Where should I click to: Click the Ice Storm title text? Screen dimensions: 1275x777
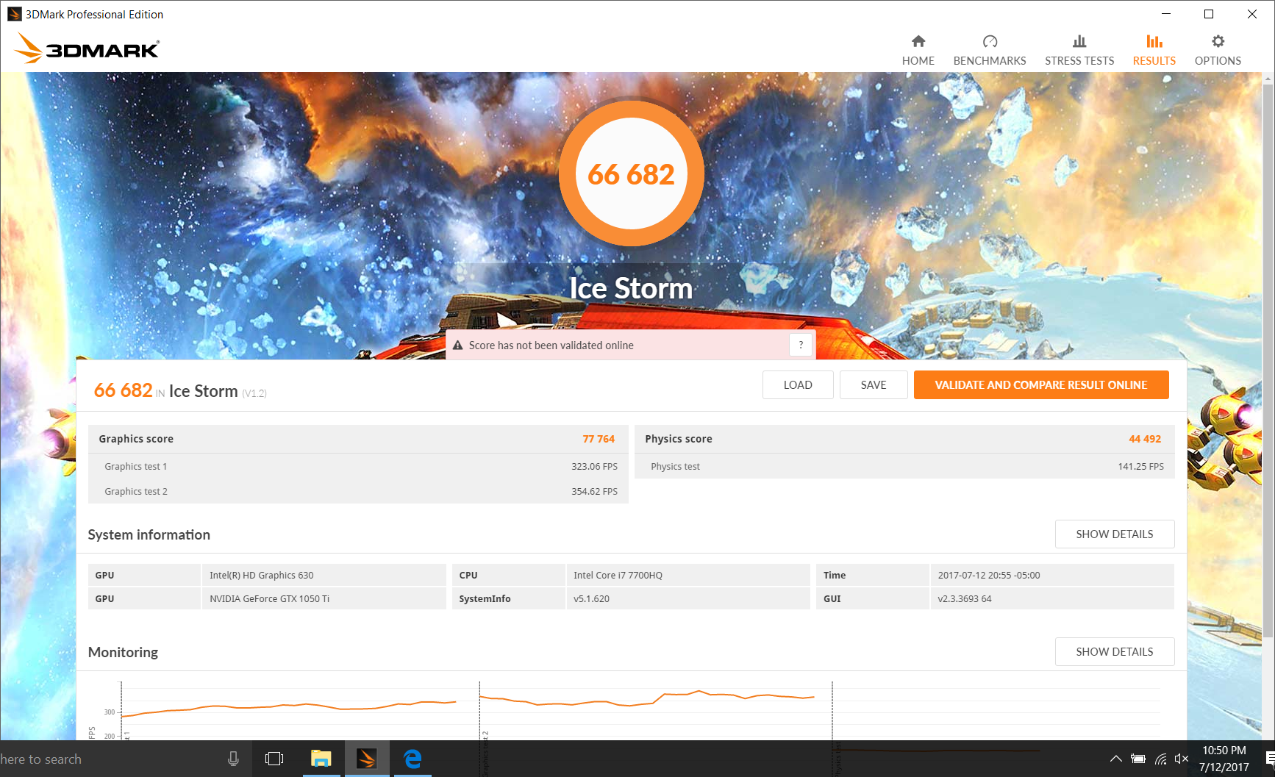click(x=631, y=288)
